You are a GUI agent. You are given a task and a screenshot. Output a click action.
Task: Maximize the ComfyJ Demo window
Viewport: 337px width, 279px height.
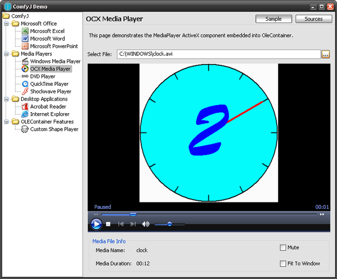tap(321, 7)
